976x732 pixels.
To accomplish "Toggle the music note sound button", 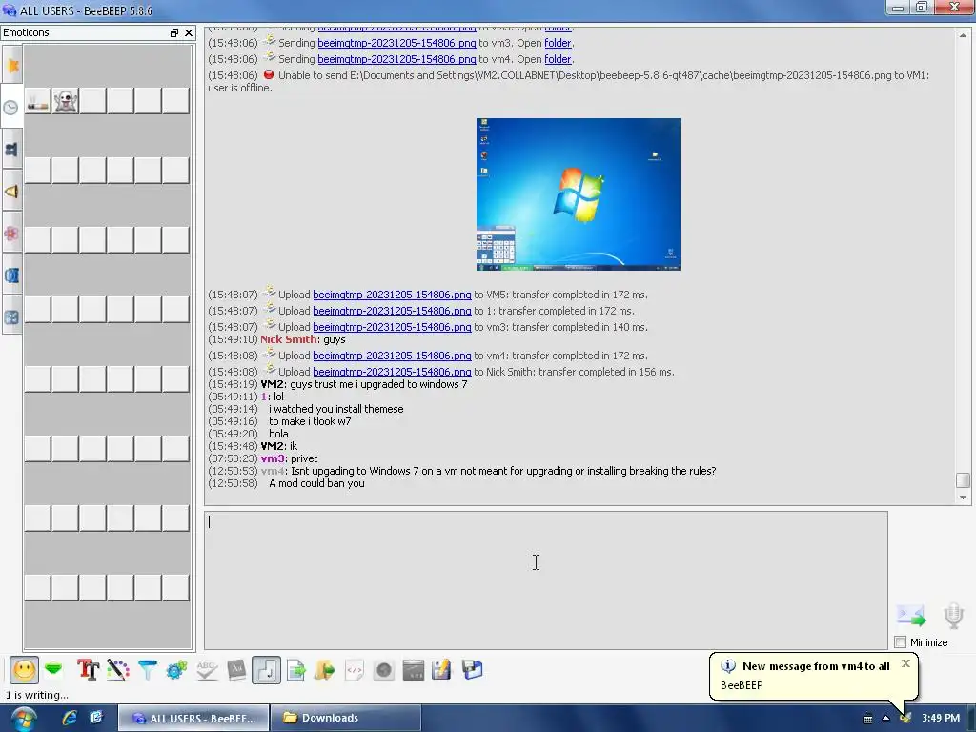I will pos(267,670).
